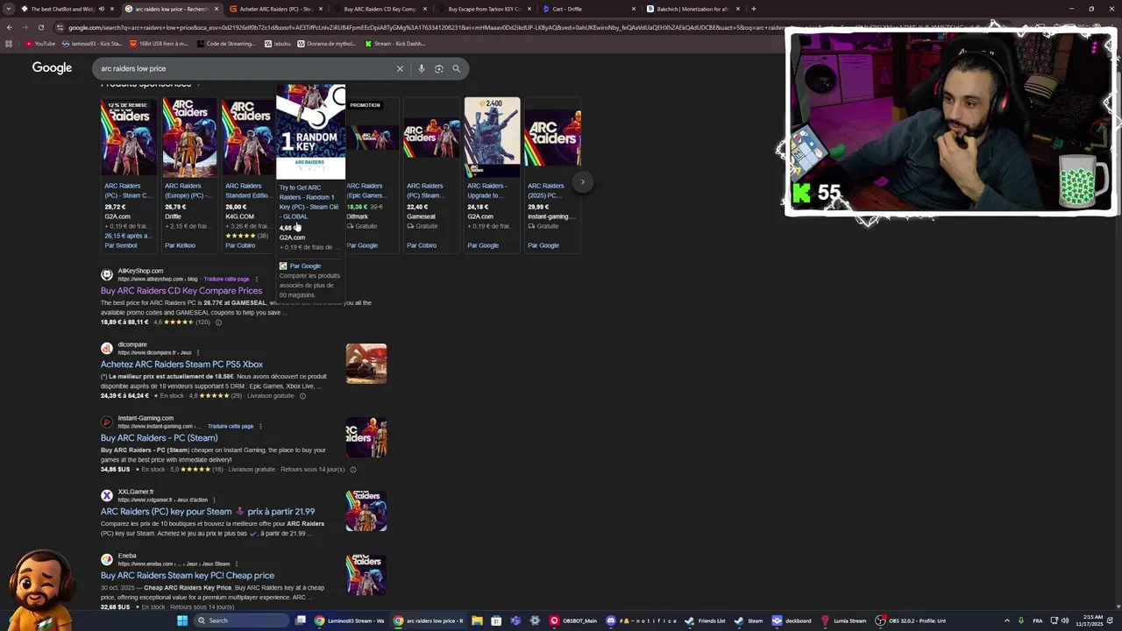Open deckboard app in taskbar
Screen dimensions: 1122x631
point(792,620)
